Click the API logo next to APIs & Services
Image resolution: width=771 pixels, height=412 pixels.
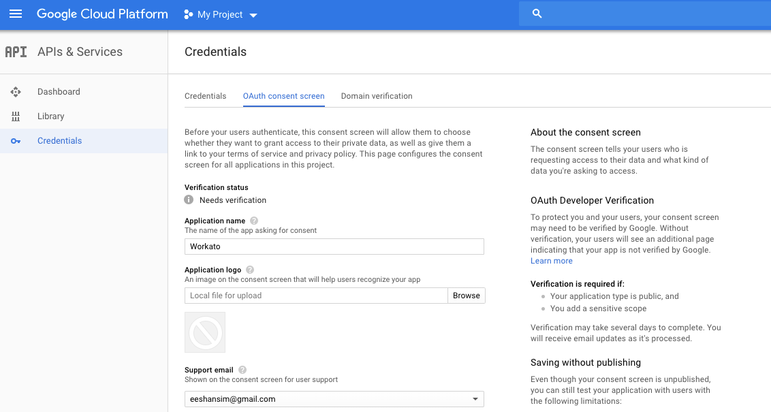click(16, 51)
